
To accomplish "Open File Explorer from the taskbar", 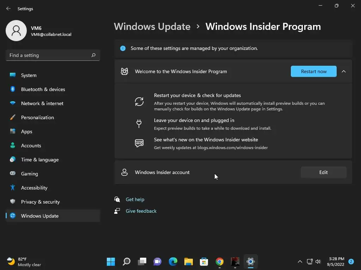I will coord(189,262).
